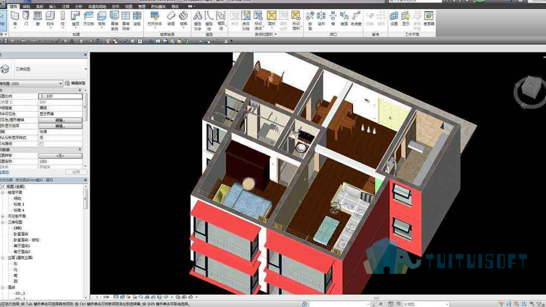Toggle the checkbox in the properties grid
The width and height of the screenshot is (546, 307).
point(41,144)
